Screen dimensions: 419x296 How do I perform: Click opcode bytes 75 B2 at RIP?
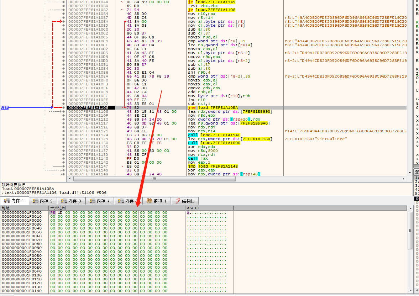click(133, 108)
